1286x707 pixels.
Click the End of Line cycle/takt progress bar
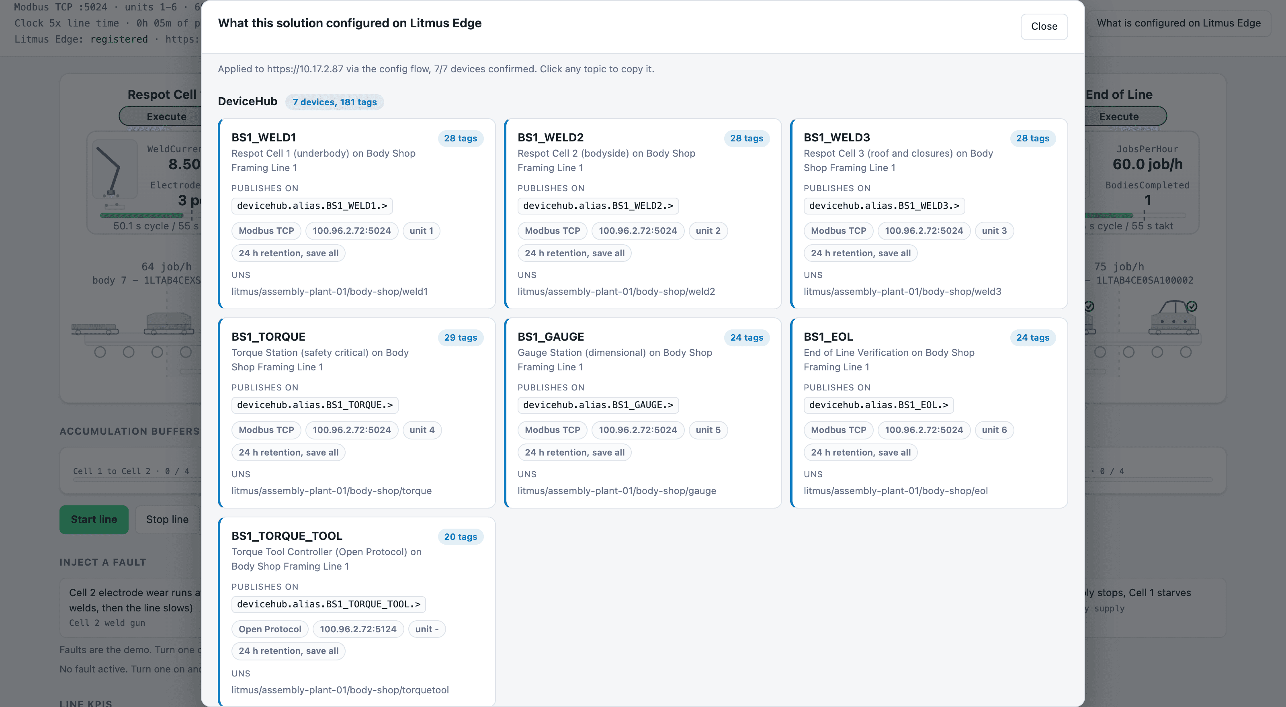click(1135, 216)
